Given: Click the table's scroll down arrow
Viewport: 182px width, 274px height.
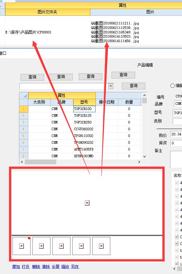Looking at the screenshot, I should coord(144,157).
